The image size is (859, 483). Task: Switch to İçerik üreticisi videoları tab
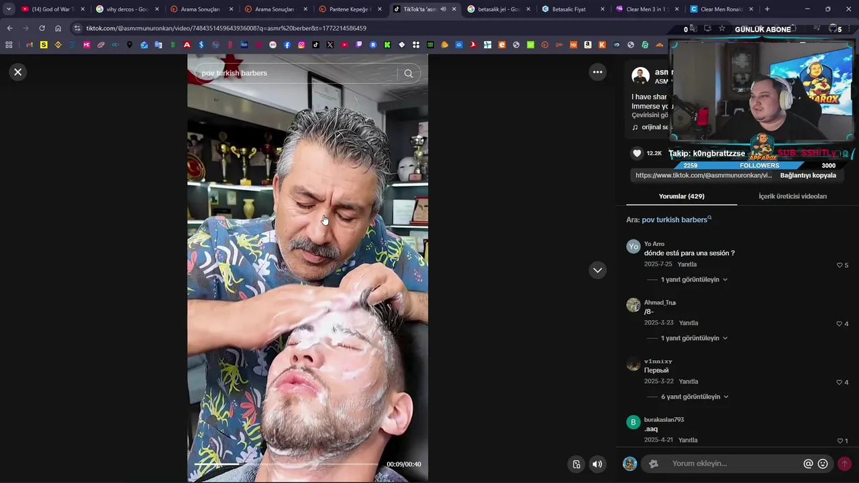pos(793,196)
